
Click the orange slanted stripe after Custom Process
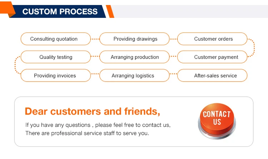pos(110,11)
